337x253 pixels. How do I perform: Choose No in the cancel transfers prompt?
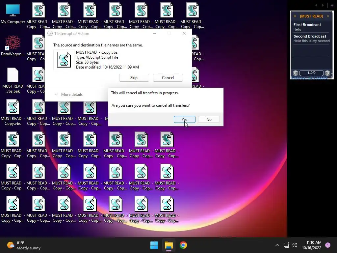pos(209,119)
